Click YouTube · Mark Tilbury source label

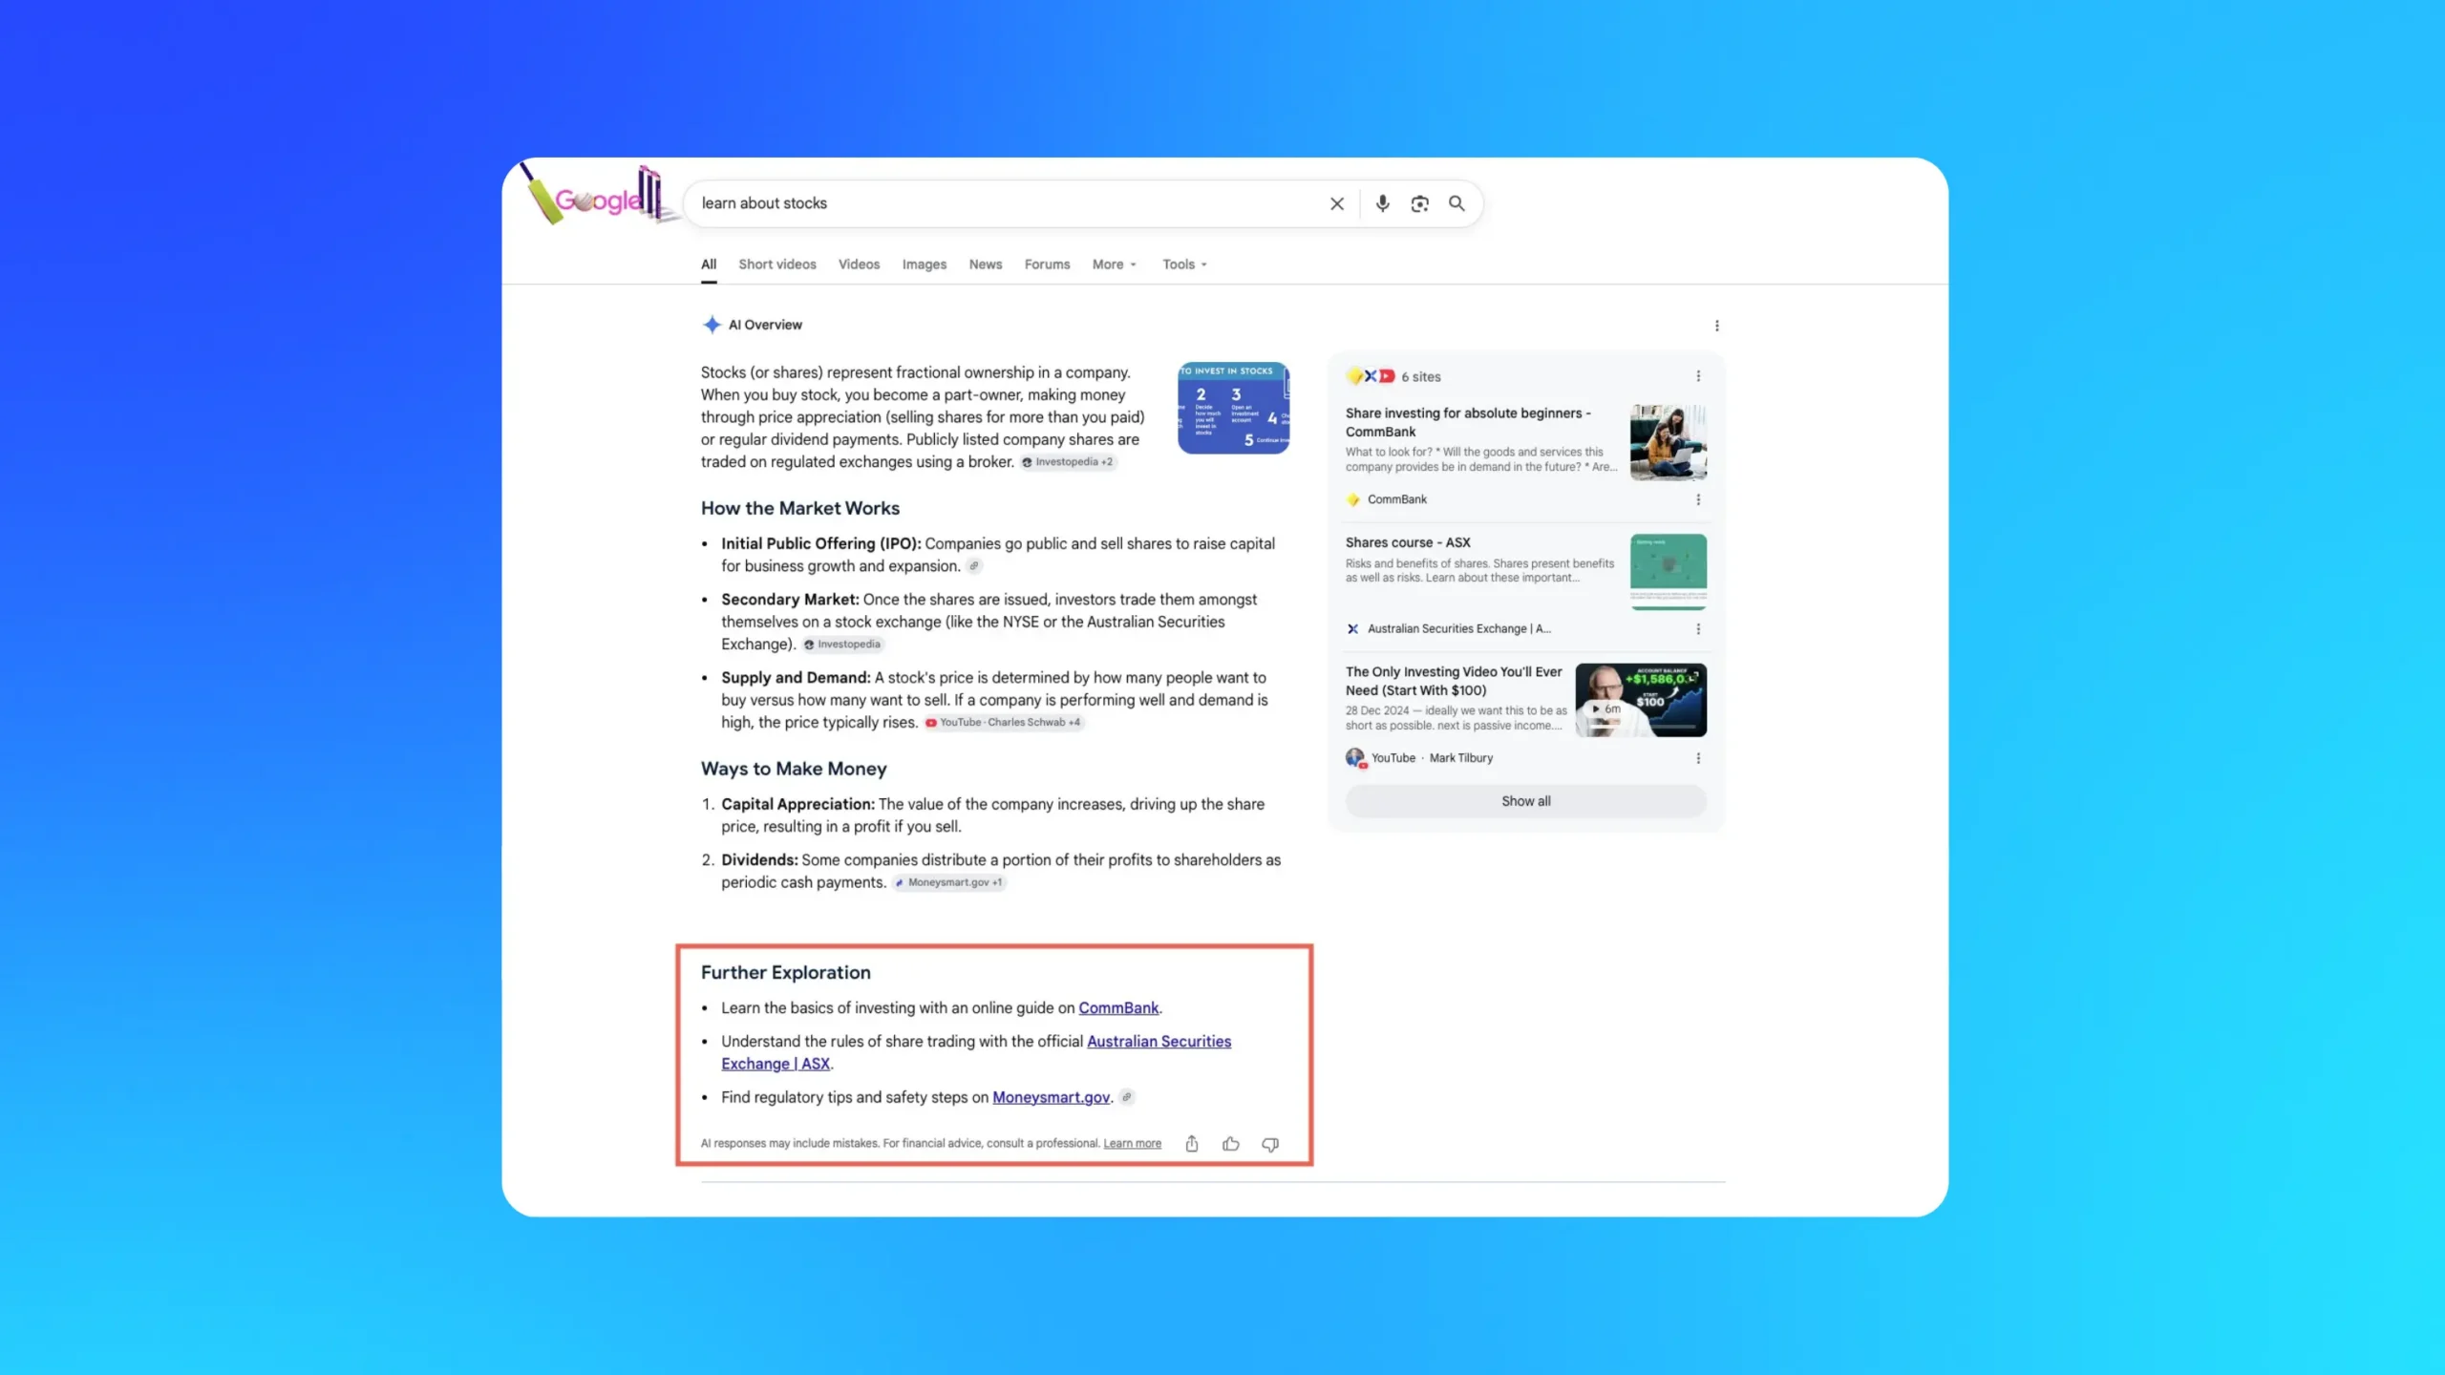coord(1432,758)
